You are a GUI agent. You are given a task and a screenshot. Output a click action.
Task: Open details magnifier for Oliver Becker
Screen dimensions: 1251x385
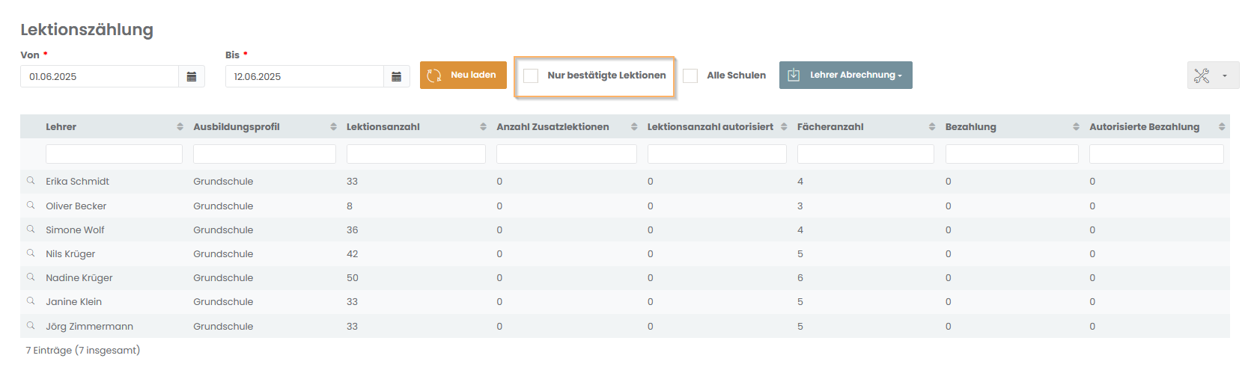[31, 205]
